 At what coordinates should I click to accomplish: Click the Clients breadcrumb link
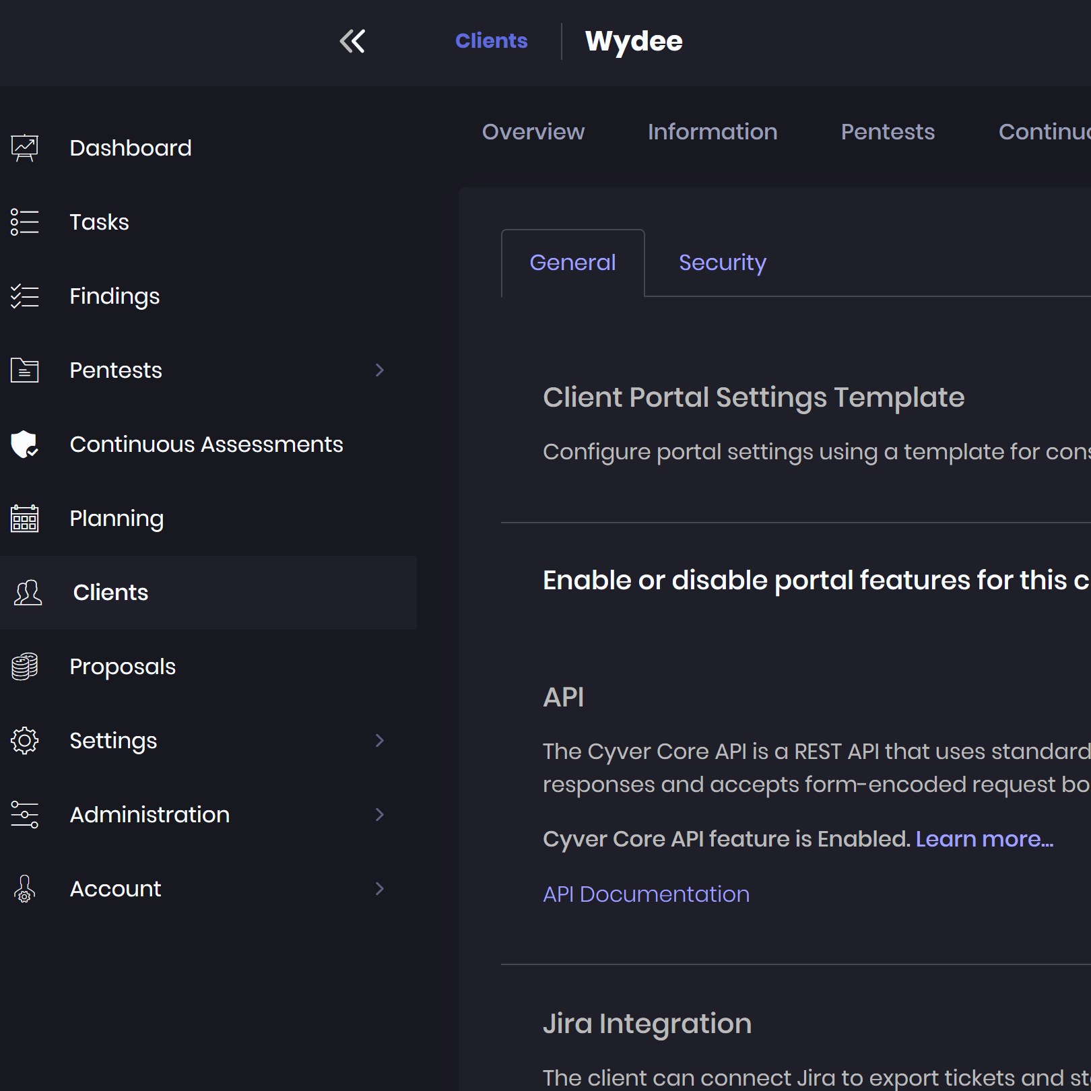point(492,41)
